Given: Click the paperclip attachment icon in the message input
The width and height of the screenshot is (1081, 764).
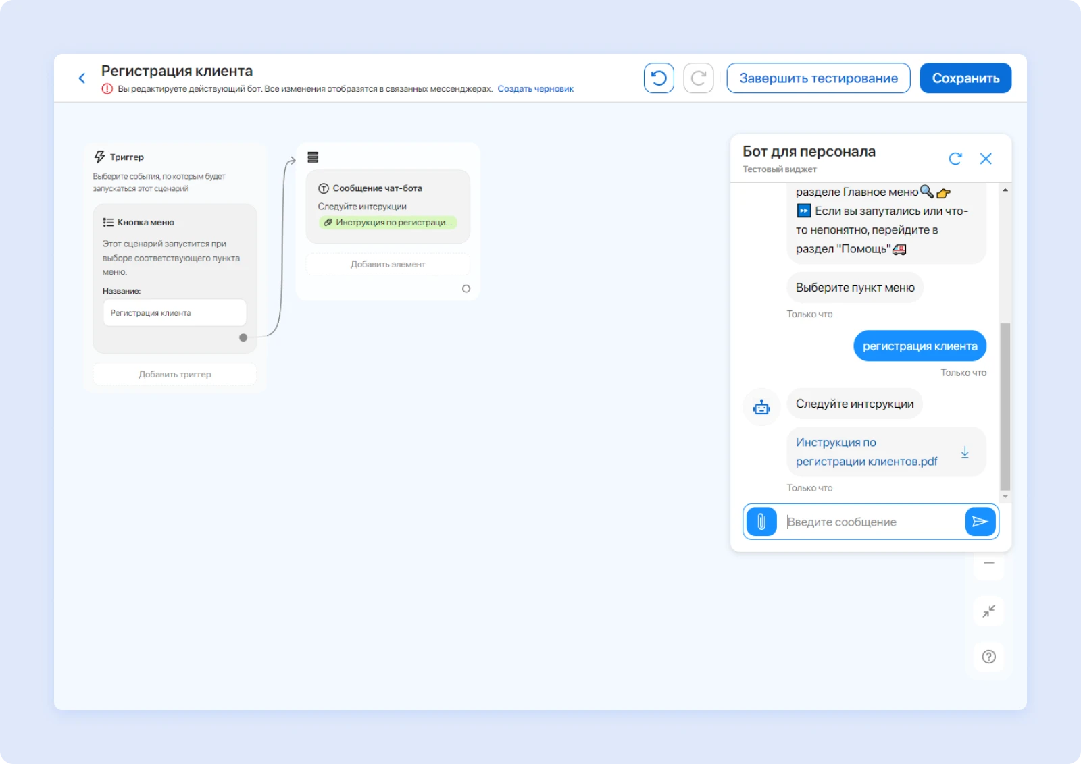Looking at the screenshot, I should (761, 521).
